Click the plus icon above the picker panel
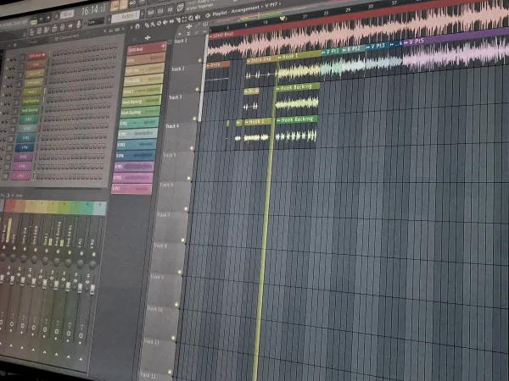The image size is (509, 381). [148, 37]
